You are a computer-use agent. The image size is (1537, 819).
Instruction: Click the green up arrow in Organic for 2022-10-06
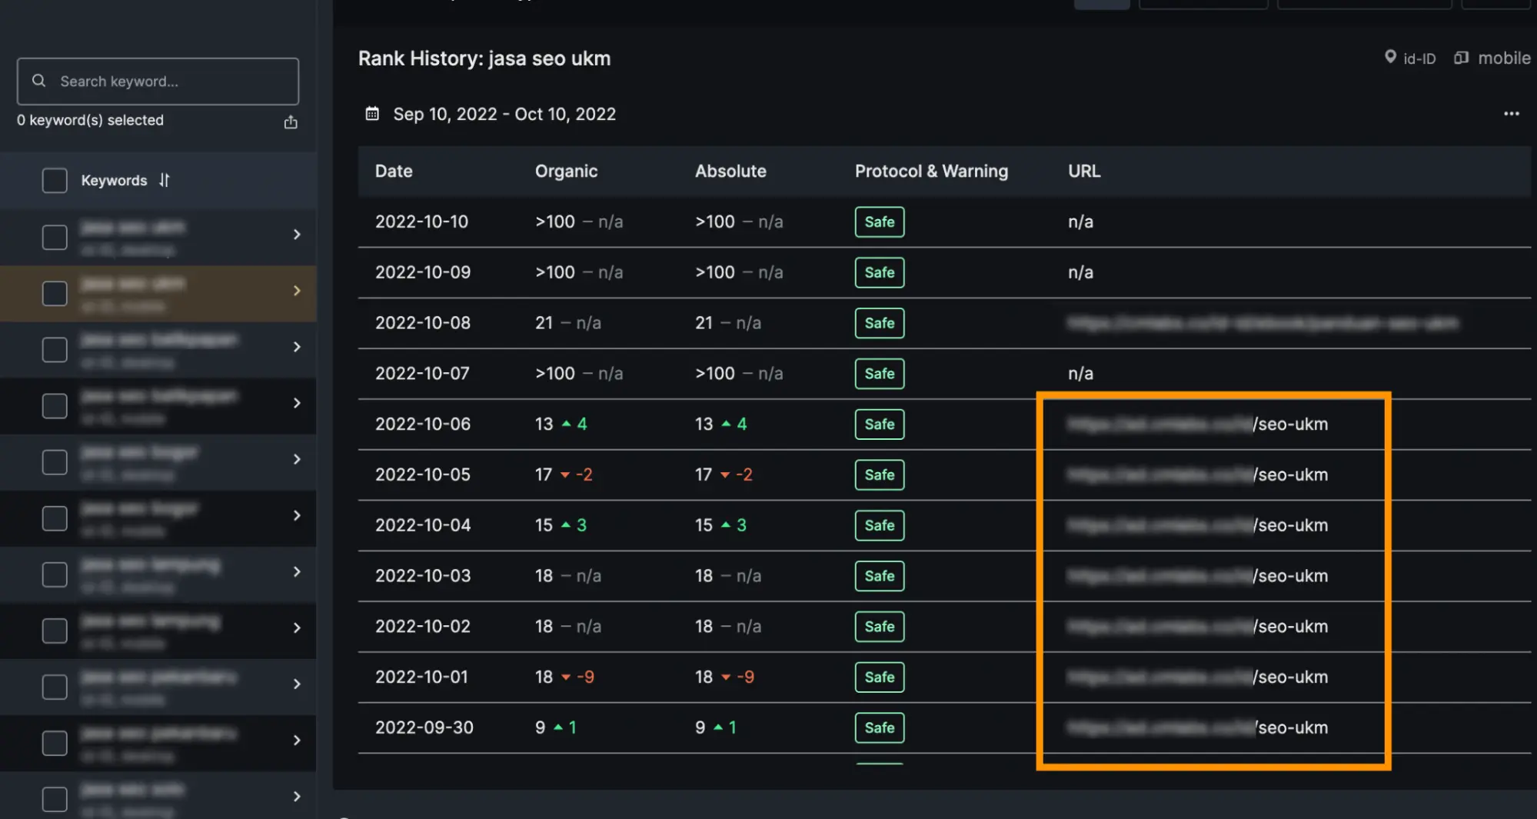tap(566, 424)
